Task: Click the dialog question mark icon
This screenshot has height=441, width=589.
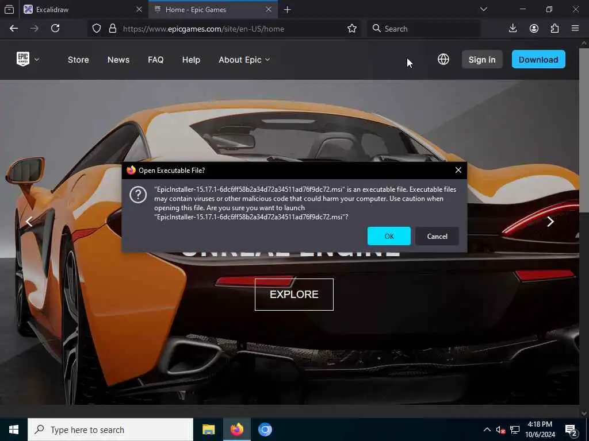Action: click(x=138, y=195)
